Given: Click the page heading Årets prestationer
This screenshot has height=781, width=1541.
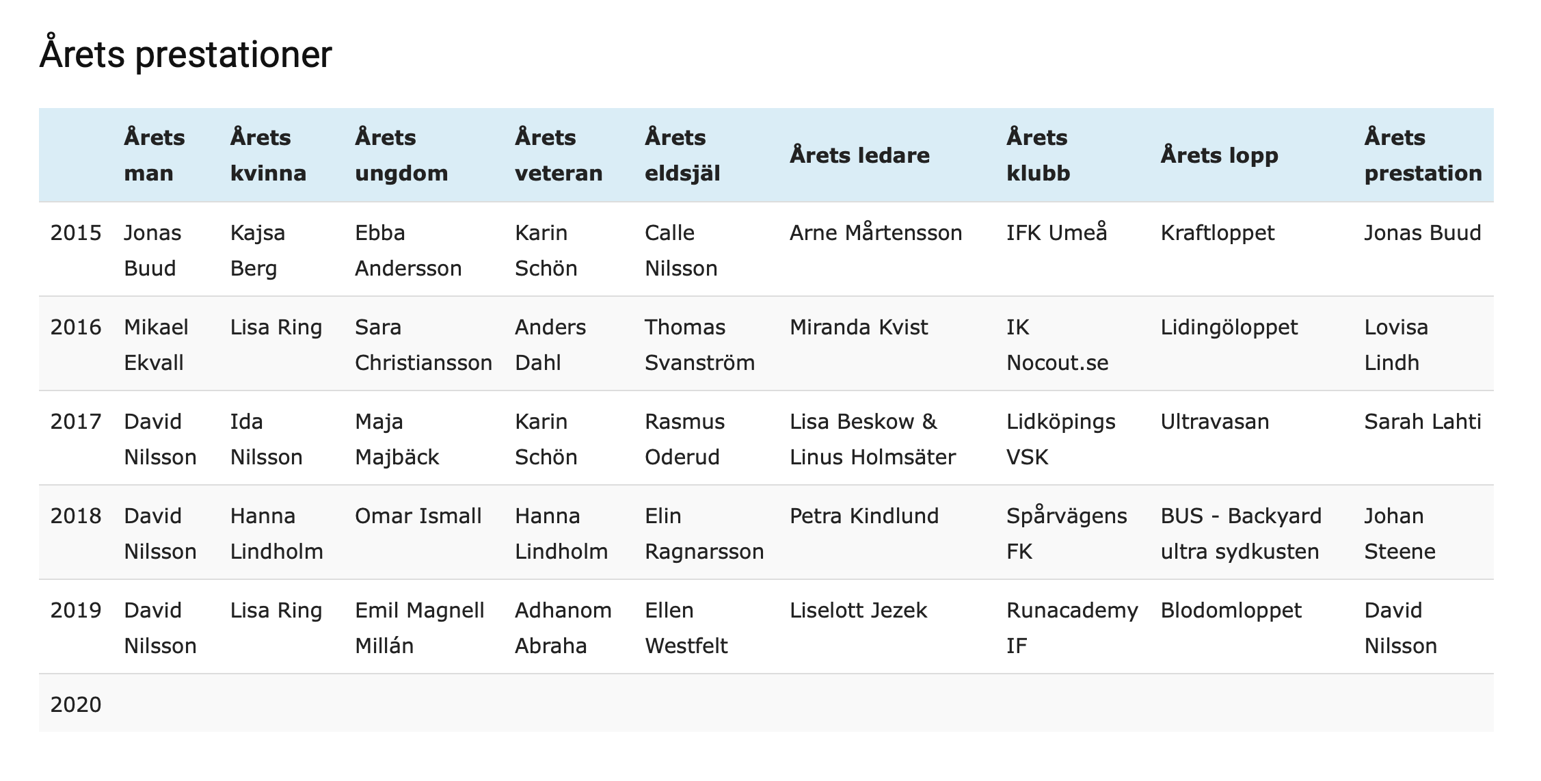Looking at the screenshot, I should click(185, 55).
